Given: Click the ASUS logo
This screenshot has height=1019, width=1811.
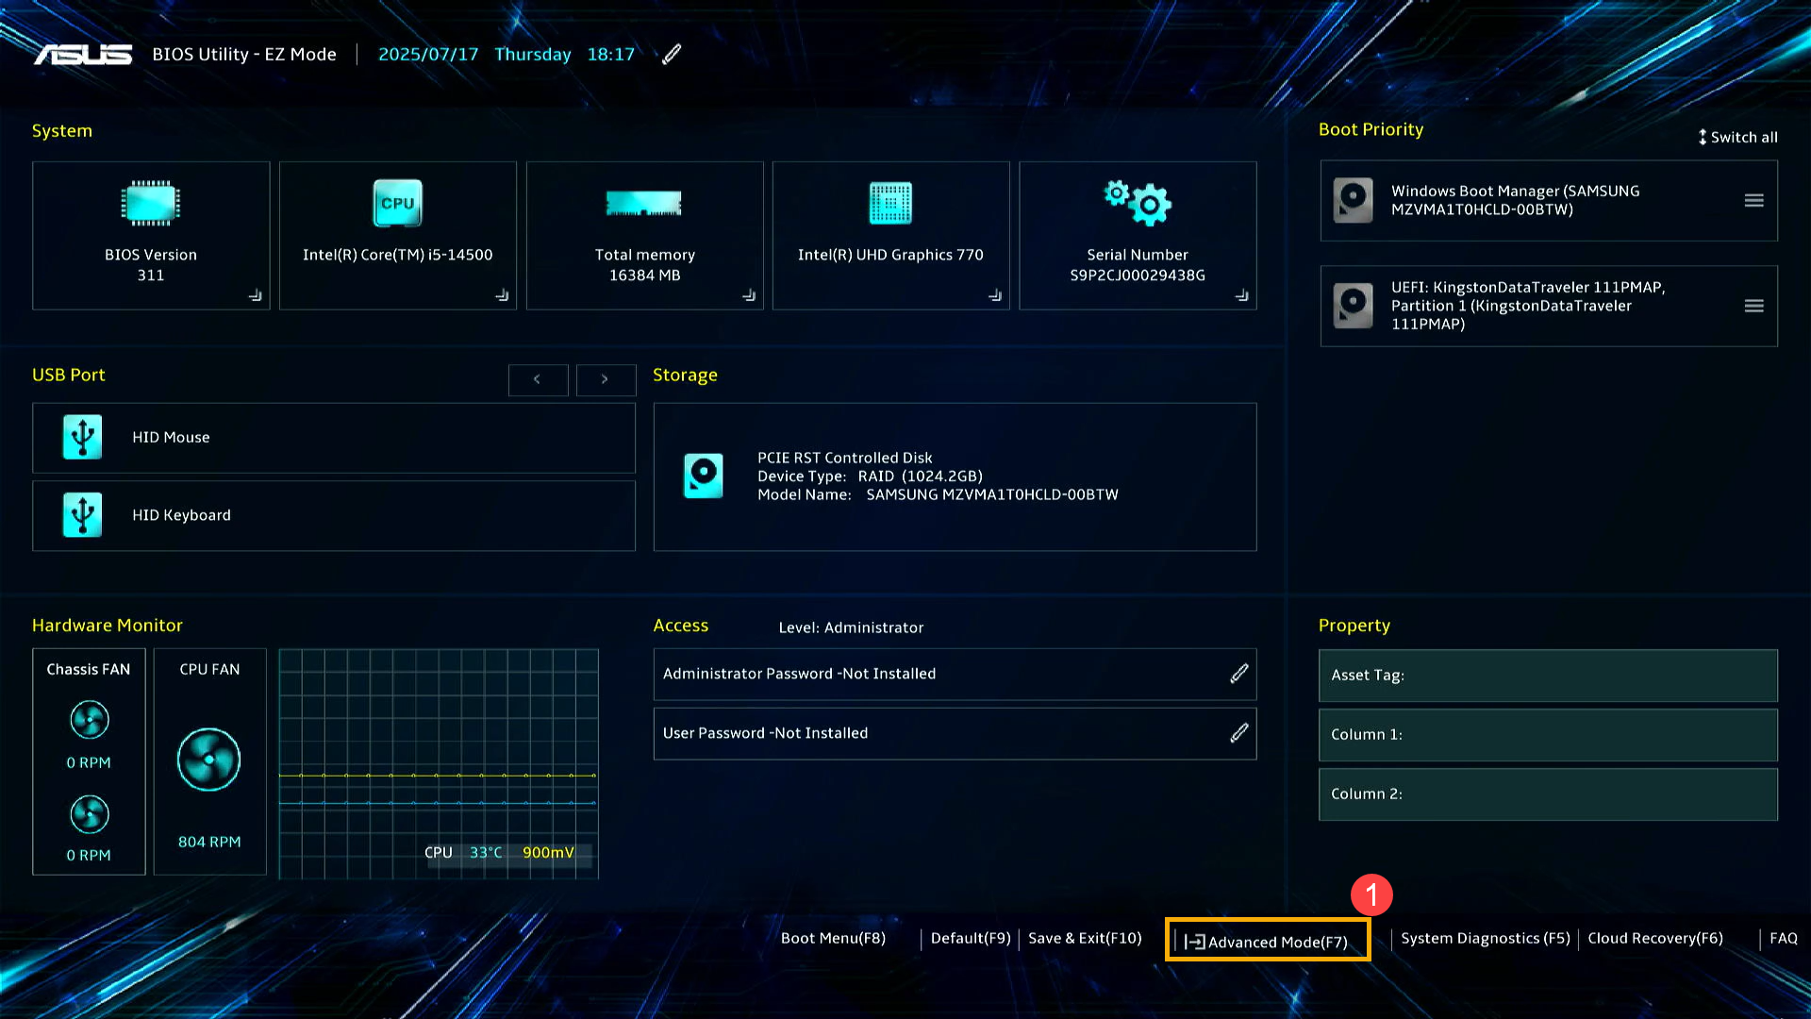Looking at the screenshot, I should 83,55.
